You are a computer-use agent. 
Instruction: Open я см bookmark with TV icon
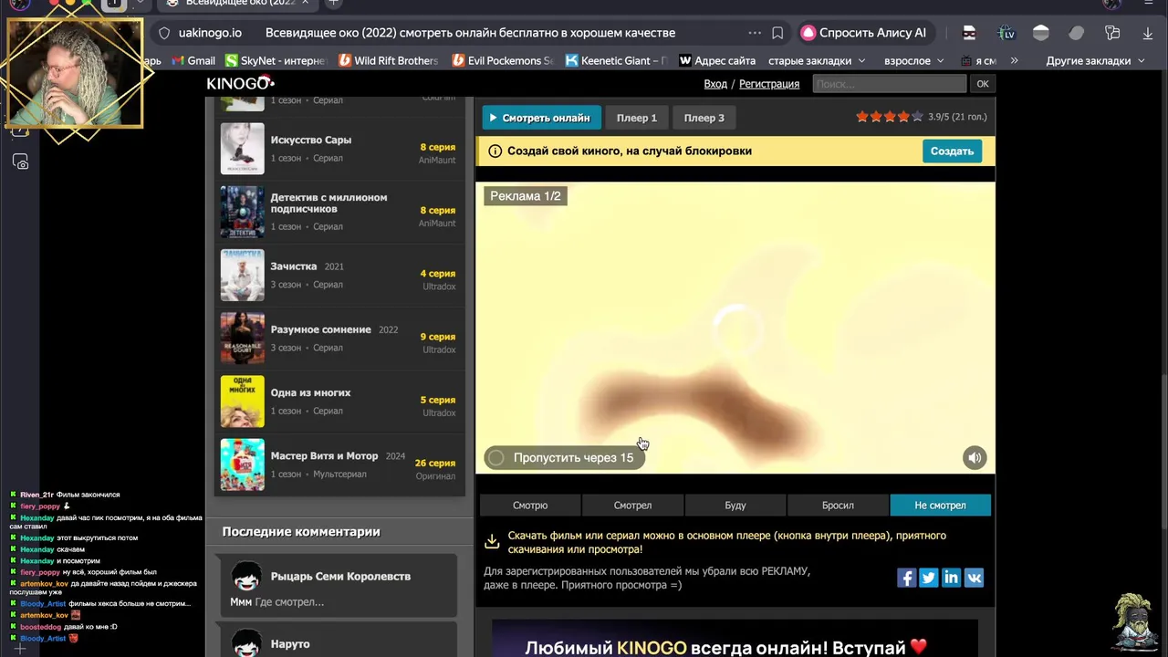coord(978,61)
